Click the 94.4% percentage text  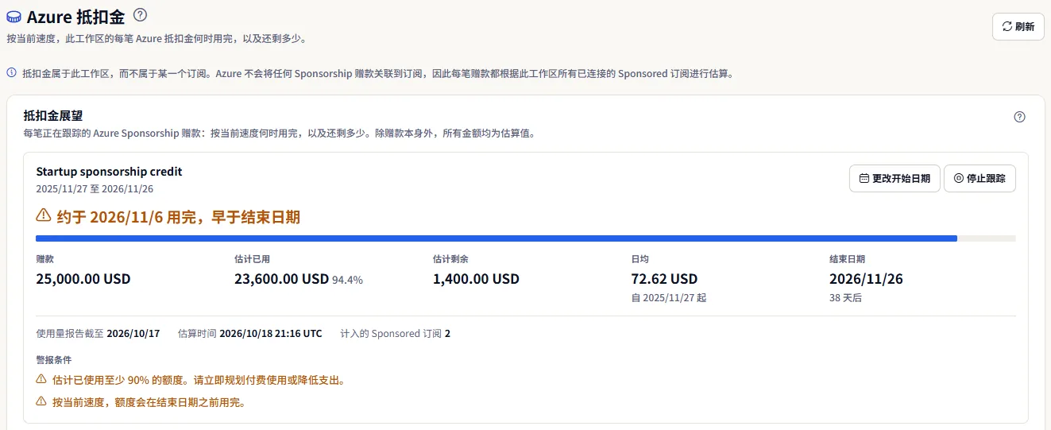347,280
